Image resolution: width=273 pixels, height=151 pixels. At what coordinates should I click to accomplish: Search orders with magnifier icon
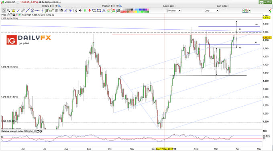pyautogui.click(x=59, y=6)
